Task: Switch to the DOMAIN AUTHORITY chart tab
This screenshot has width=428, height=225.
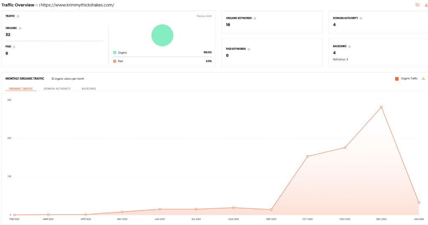Action: point(57,88)
